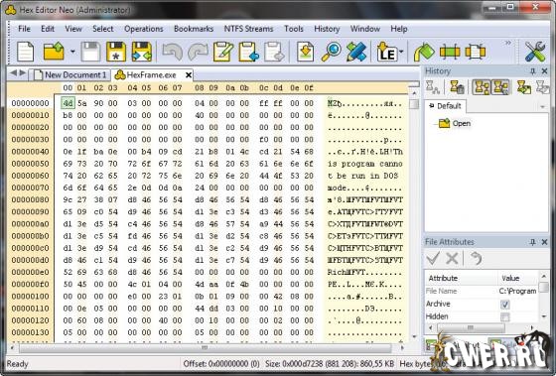
Task: Open settings with the wrench and screwdriver icon
Action: pyautogui.click(x=535, y=53)
